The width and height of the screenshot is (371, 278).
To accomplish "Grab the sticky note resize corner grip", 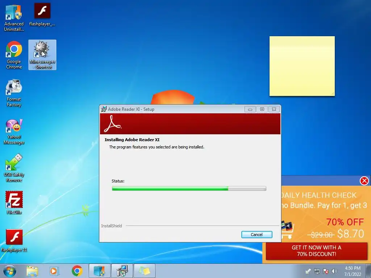I will pos(333,94).
